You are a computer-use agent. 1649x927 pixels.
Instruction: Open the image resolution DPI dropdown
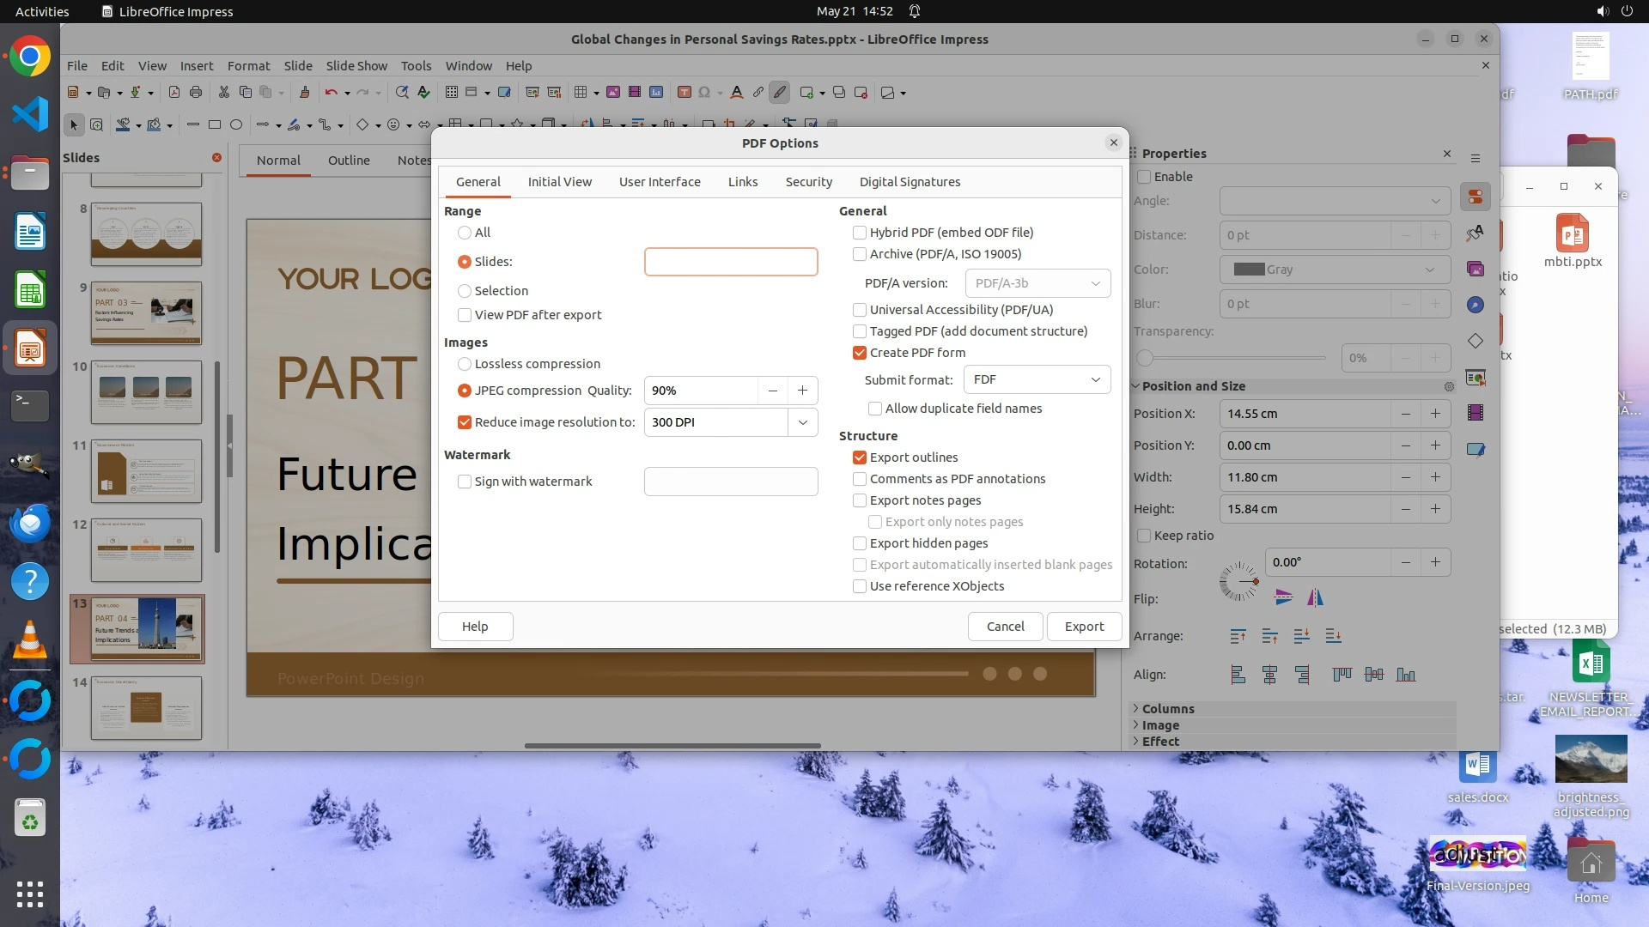(x=802, y=422)
